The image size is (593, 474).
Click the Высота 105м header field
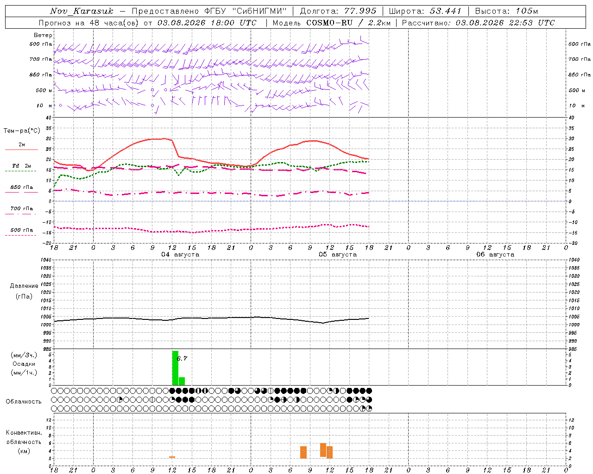[506, 11]
